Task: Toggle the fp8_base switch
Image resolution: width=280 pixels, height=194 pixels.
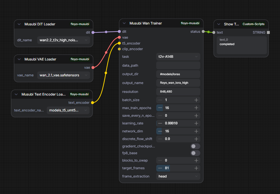Action: click(x=195, y=153)
